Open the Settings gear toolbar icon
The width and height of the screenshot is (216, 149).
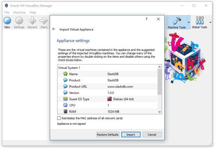coord(19,21)
